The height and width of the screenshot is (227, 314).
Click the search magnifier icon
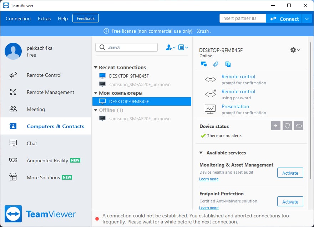[102, 47]
